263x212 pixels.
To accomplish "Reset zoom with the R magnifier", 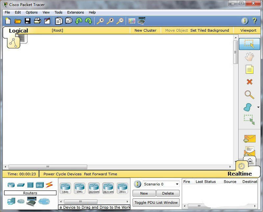I will tap(110, 21).
